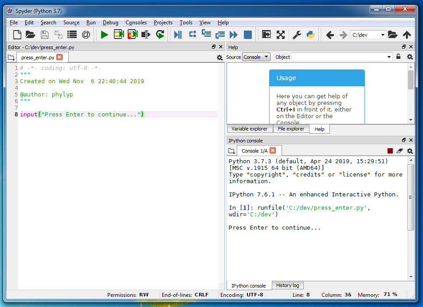Start debugging with Debug file icon
The width and height of the screenshot is (423, 307).
pos(178,35)
